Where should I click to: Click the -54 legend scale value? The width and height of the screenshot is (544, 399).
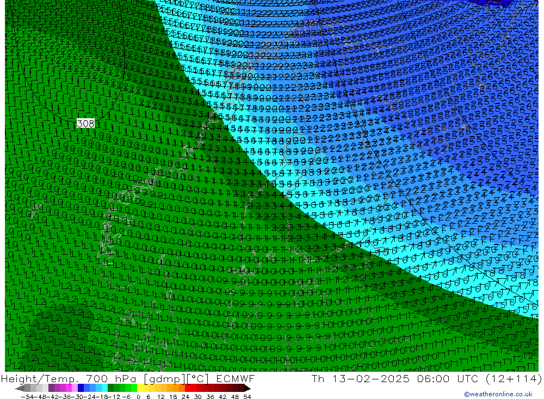[27, 397]
